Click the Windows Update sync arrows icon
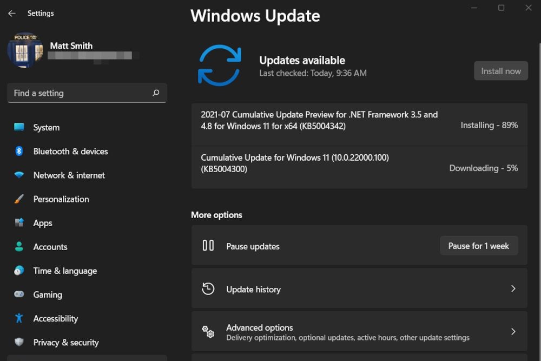The height and width of the screenshot is (361, 541). click(x=219, y=65)
